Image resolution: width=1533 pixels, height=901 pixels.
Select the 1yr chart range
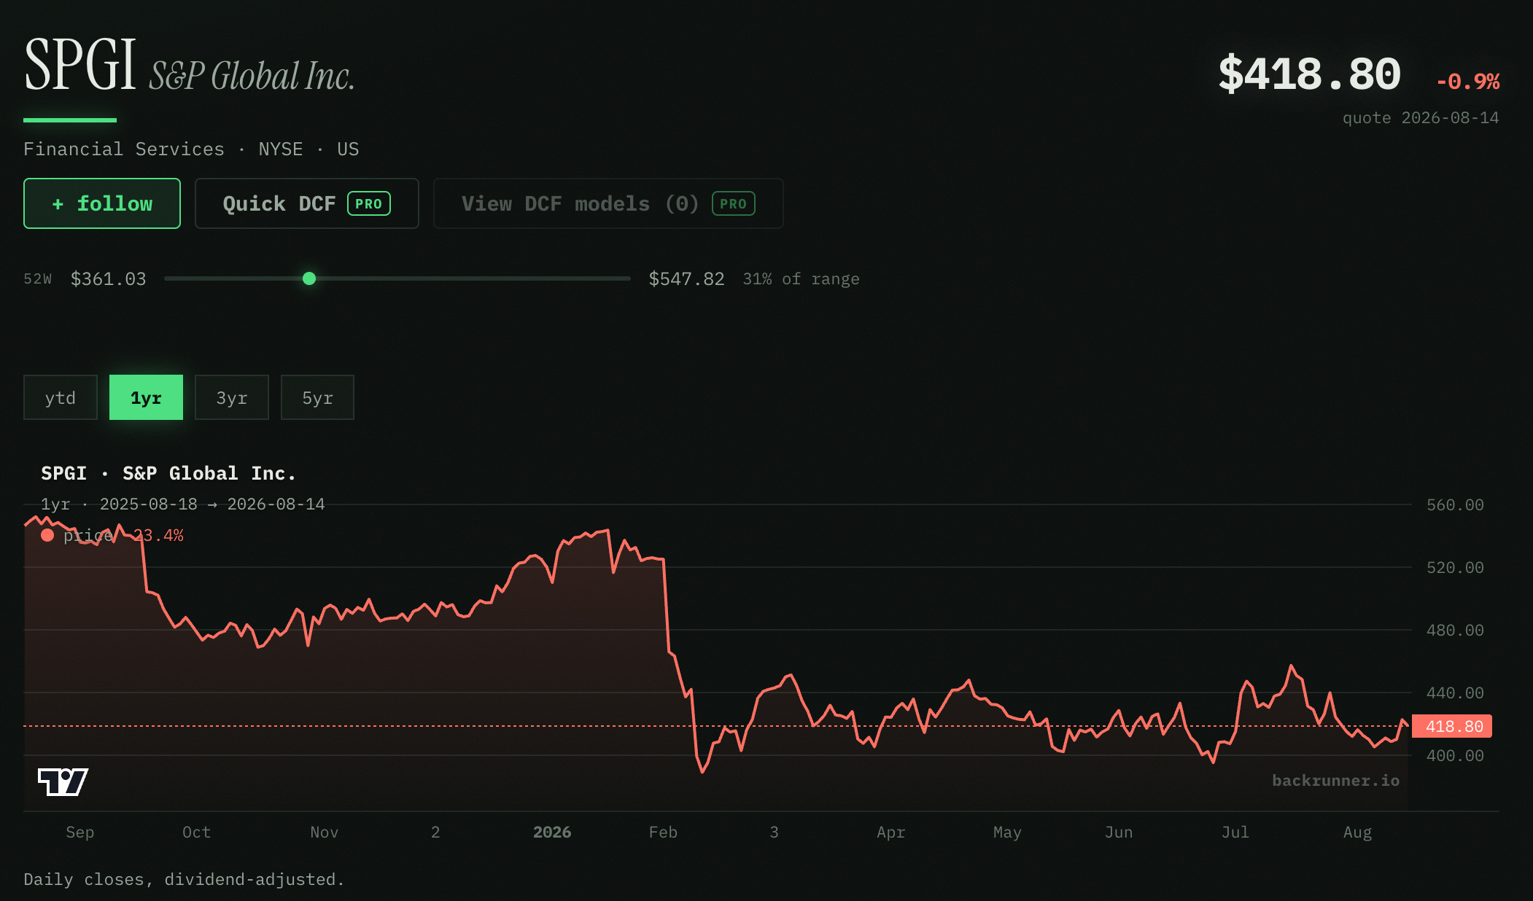146,397
